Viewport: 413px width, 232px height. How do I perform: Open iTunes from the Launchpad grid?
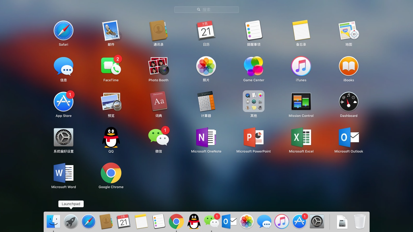[301, 66]
